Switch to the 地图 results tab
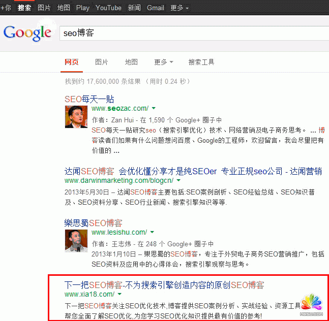The height and width of the screenshot is (321, 329). click(131, 62)
